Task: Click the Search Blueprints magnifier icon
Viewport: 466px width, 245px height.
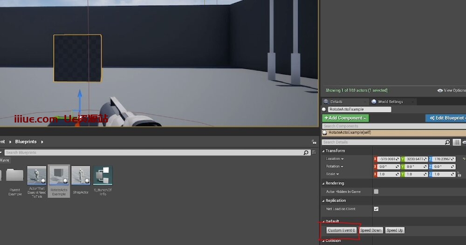Action: click(306, 152)
